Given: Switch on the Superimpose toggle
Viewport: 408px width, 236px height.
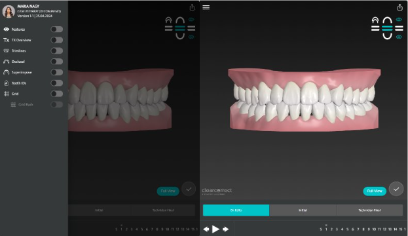Looking at the screenshot, I should click(57, 72).
